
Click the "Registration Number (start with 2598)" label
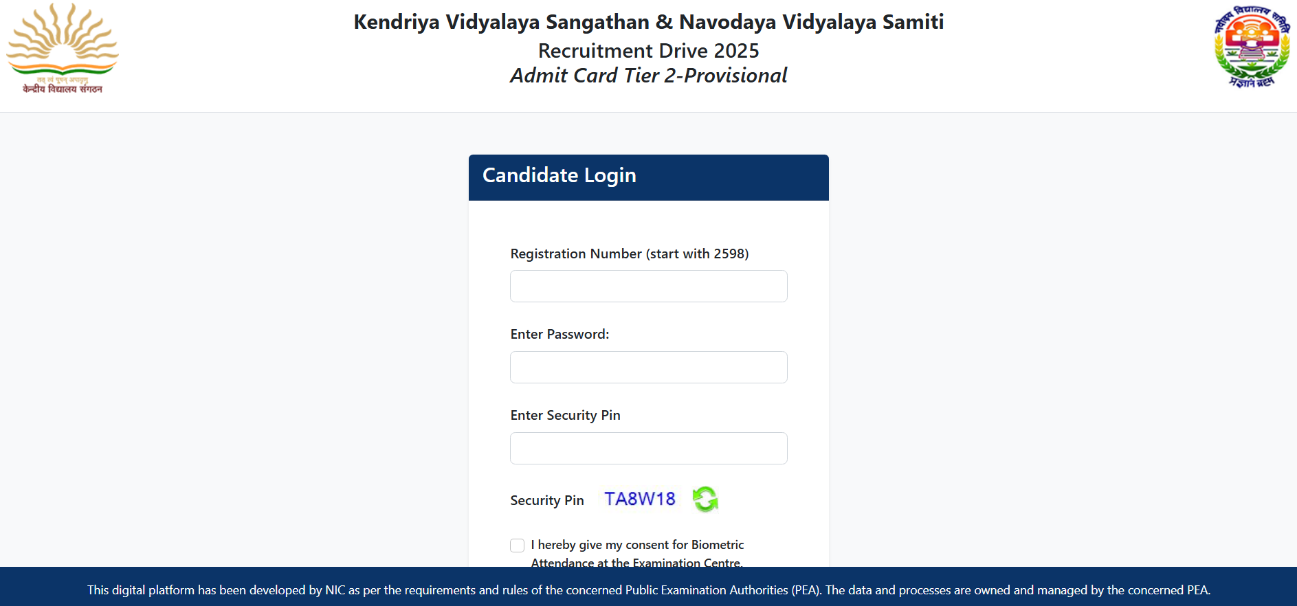[x=629, y=254]
